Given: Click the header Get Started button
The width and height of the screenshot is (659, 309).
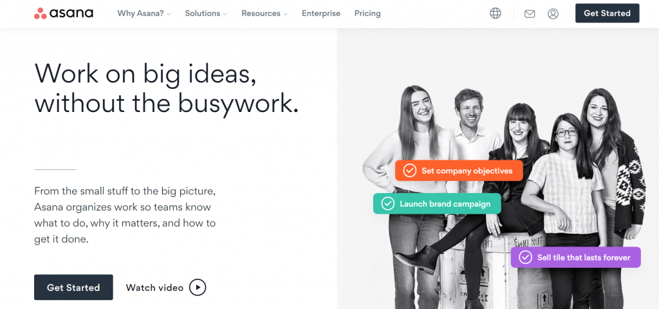Looking at the screenshot, I should point(608,14).
